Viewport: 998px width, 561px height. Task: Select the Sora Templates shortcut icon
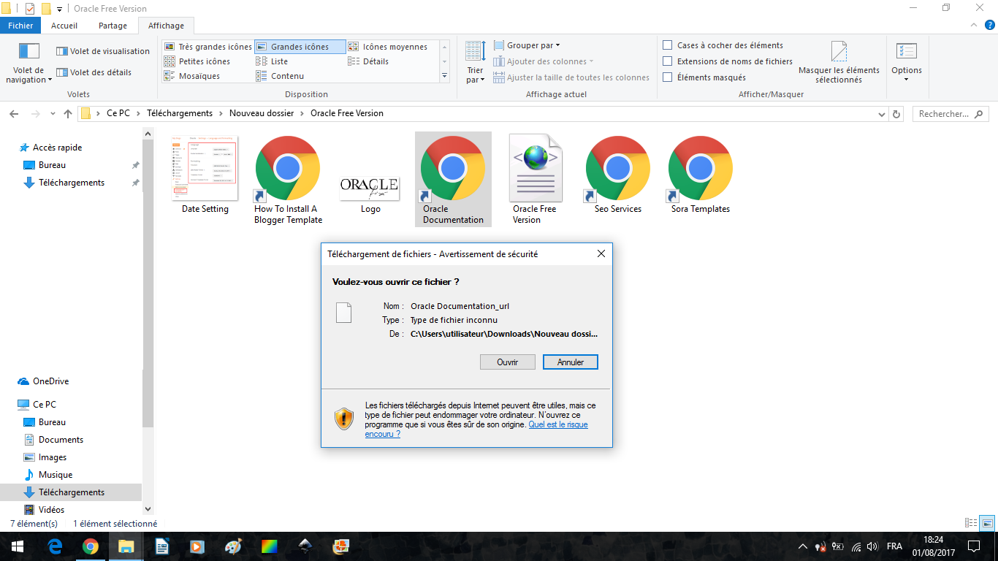pyautogui.click(x=700, y=169)
